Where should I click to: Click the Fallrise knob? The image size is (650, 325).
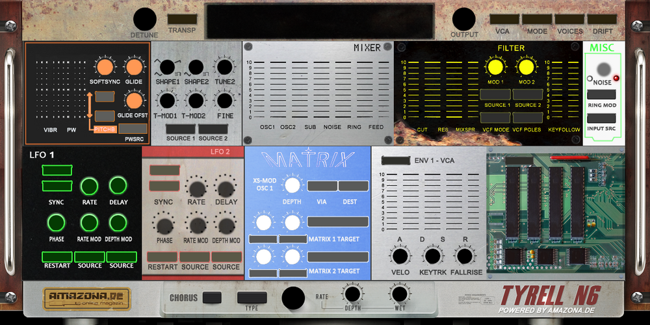click(x=465, y=255)
